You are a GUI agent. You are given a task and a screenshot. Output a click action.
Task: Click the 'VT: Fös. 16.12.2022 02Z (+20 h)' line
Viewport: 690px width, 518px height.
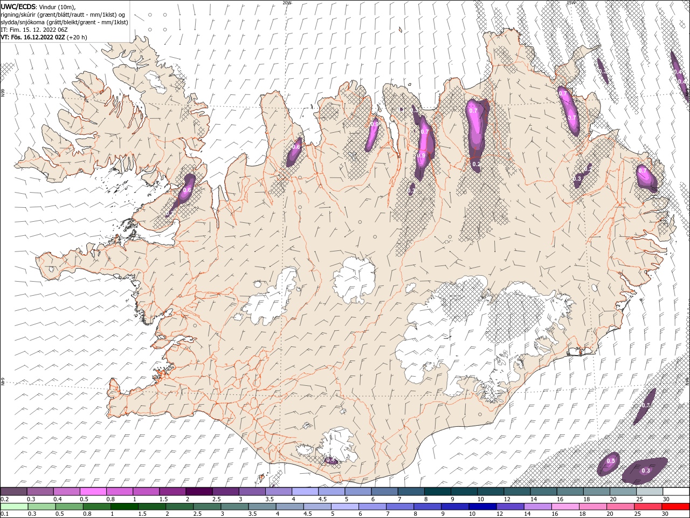[x=44, y=37]
